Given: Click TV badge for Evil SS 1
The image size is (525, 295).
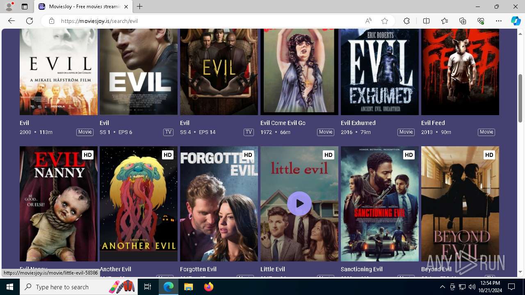Looking at the screenshot, I should point(168,132).
